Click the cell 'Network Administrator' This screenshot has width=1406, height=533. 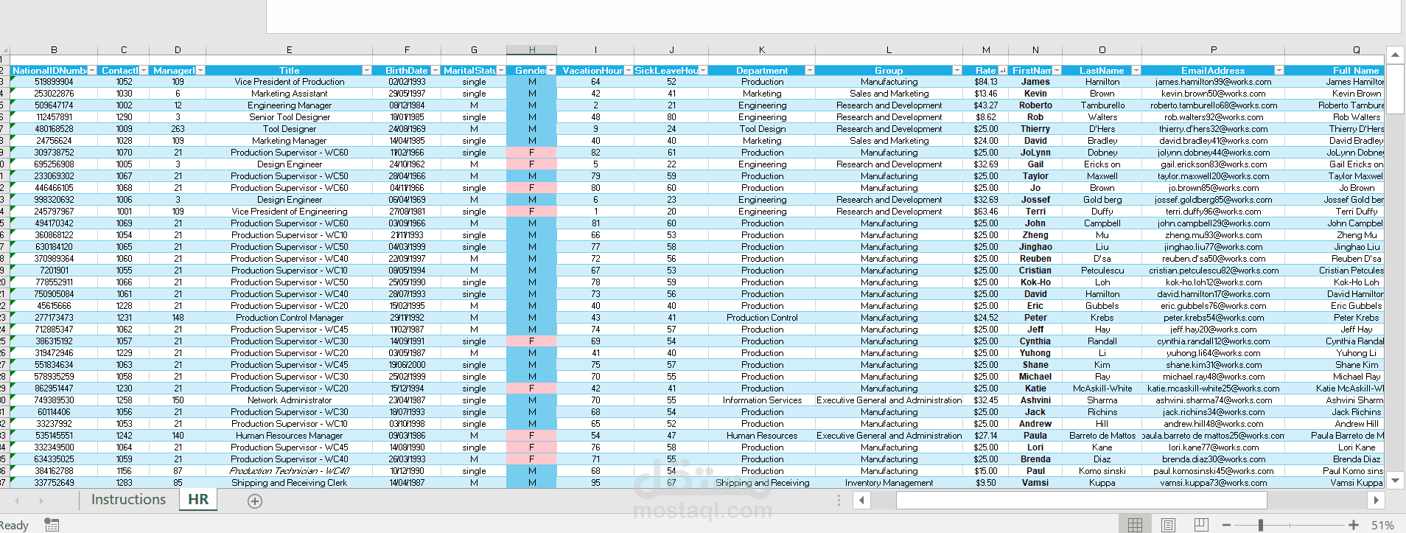(290, 400)
